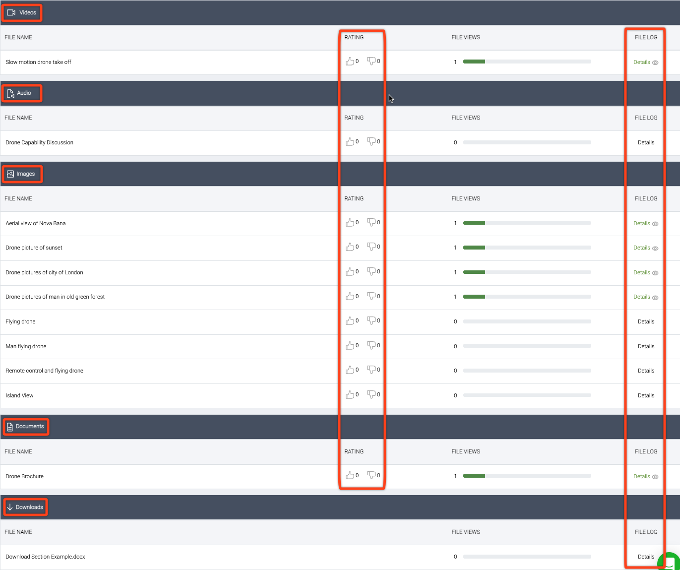Thumbs up Drone pictures of city of London
Viewport: 680px width, 570px height.
350,272
